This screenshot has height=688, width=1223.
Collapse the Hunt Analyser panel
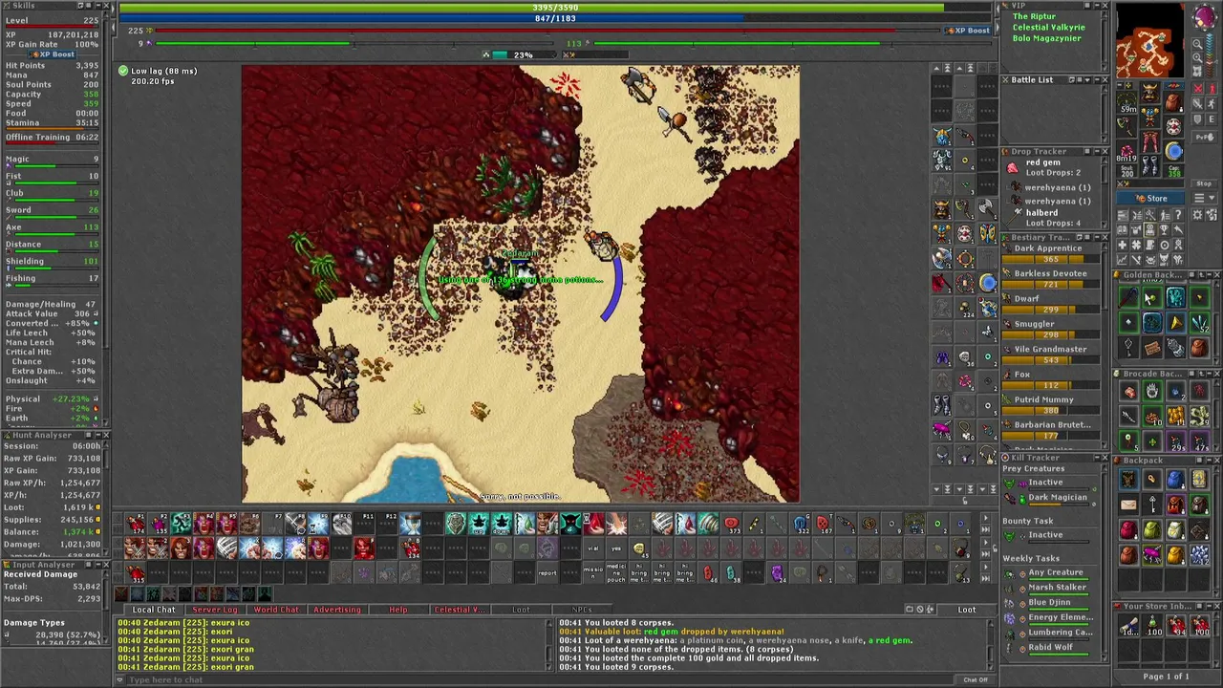click(98, 435)
